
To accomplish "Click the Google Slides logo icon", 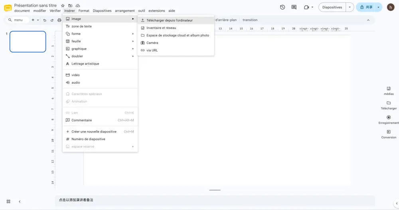I will tap(8, 8).
